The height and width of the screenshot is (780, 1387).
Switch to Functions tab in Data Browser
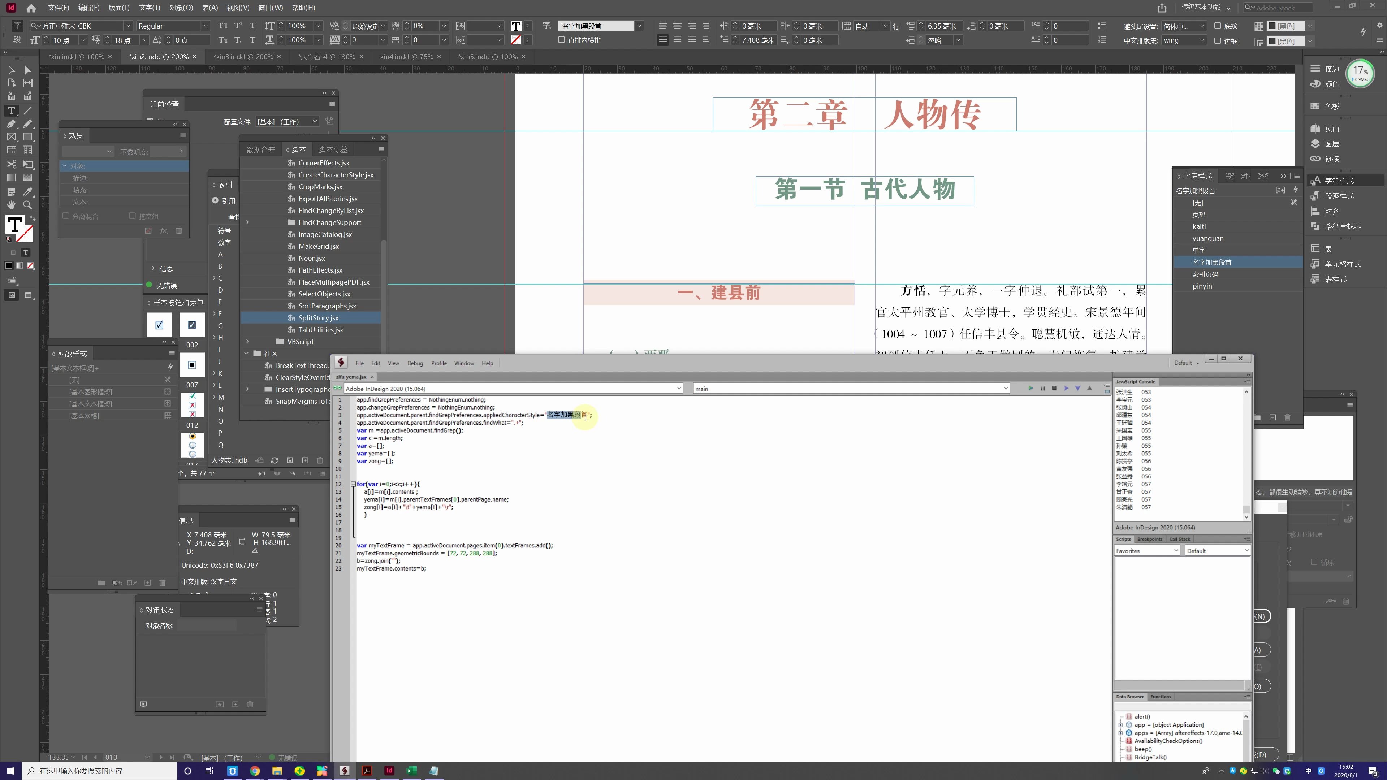(x=1160, y=697)
